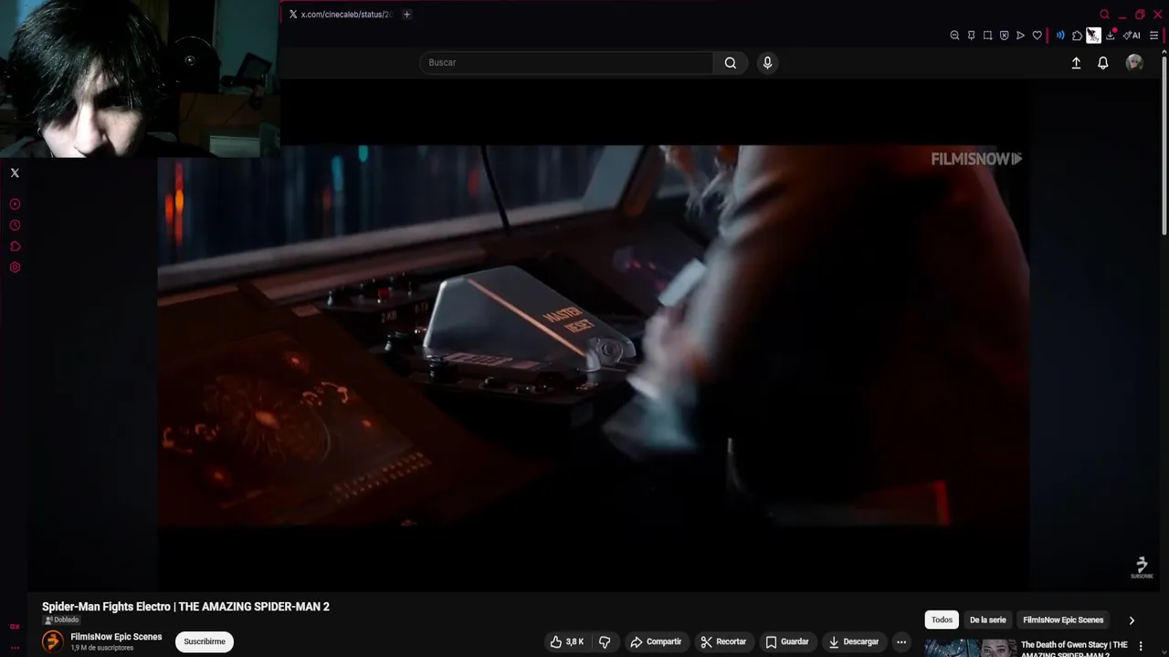Click the Recortar clip button
The width and height of the screenshot is (1169, 657).
coord(723,641)
